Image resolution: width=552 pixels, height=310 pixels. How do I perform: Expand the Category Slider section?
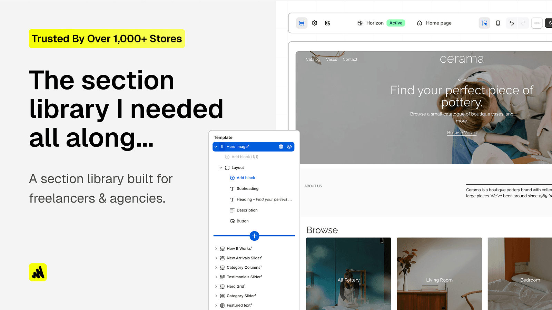[216, 296]
